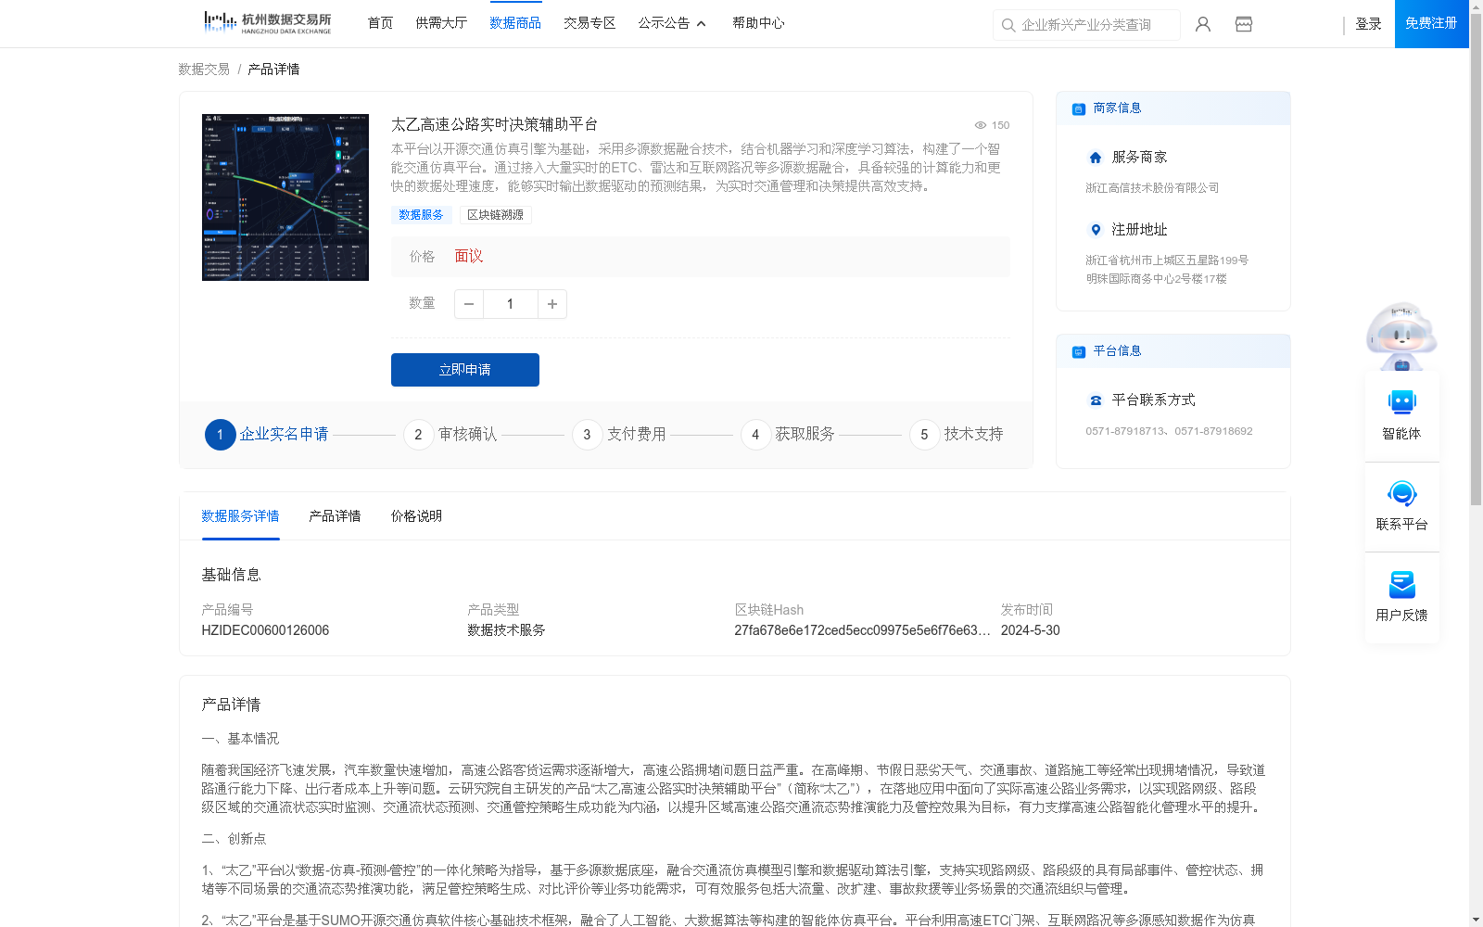Open the product dashboard thumbnail image
Viewport: 1483px width, 927px height.
[285, 197]
